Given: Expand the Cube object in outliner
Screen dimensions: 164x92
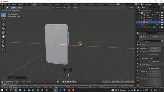Looking at the screenshot, I should tap(142, 15).
